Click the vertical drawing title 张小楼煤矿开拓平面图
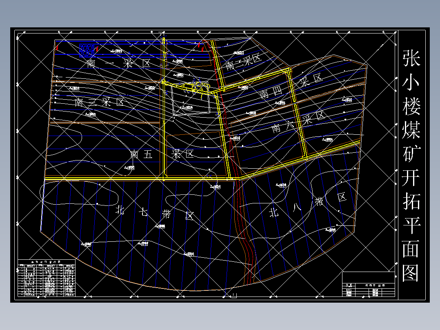Image resolution: width=440 pixels, height=330 pixels. tap(411, 166)
